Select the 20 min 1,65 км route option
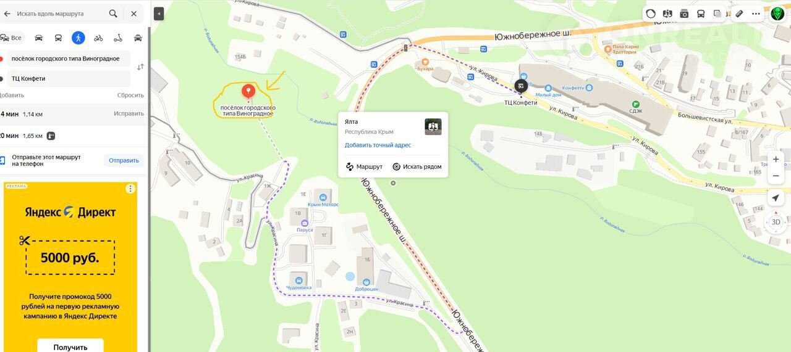 click(73, 136)
